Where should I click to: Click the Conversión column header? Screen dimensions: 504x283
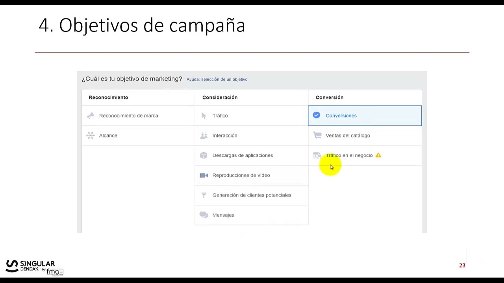(330, 97)
